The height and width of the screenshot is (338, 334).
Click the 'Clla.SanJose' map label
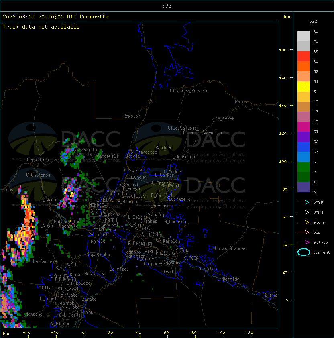point(182,128)
